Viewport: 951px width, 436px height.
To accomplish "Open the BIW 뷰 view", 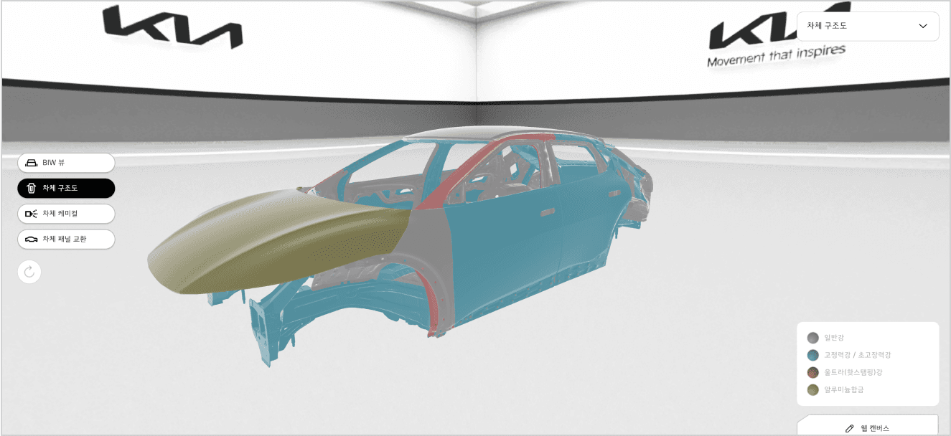I will (66, 163).
